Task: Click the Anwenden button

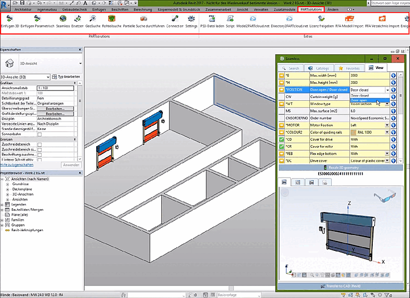Action: 71,165
